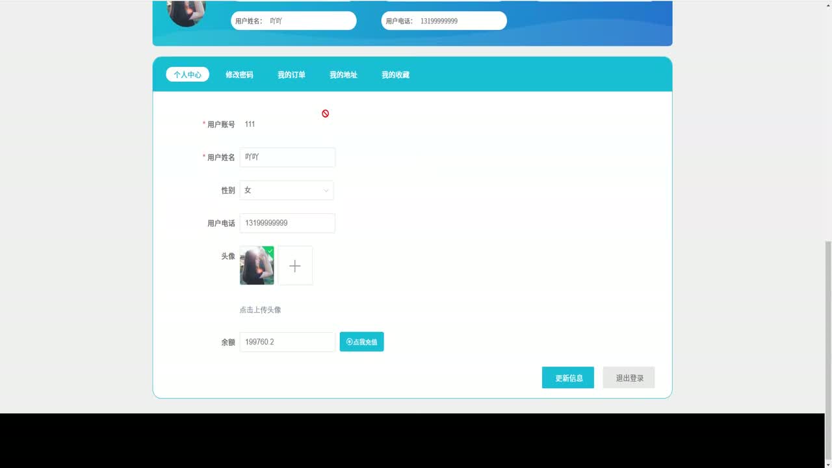This screenshot has height=468, width=832.
Task: Click the header 用户电话 field
Action: (444, 21)
